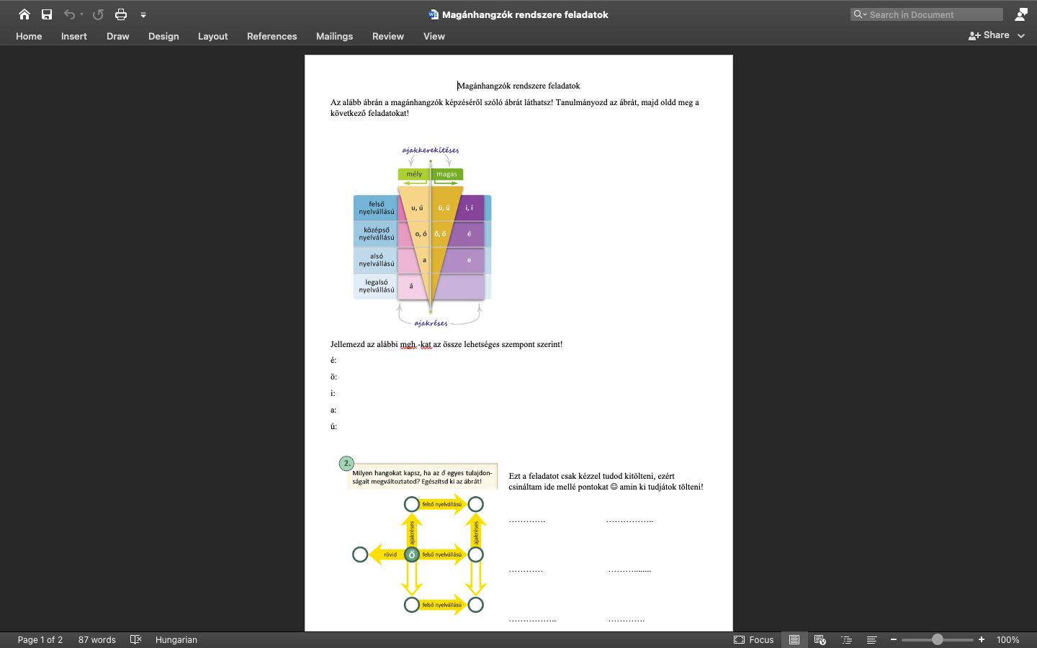Save the document with the floppy icon
The width and height of the screenshot is (1037, 648).
click(x=47, y=14)
